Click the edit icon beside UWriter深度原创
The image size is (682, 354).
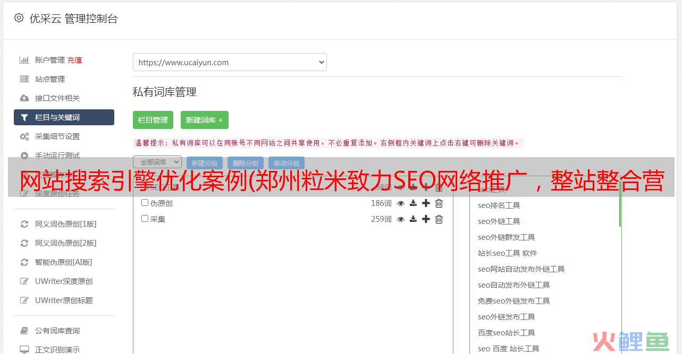(x=24, y=281)
